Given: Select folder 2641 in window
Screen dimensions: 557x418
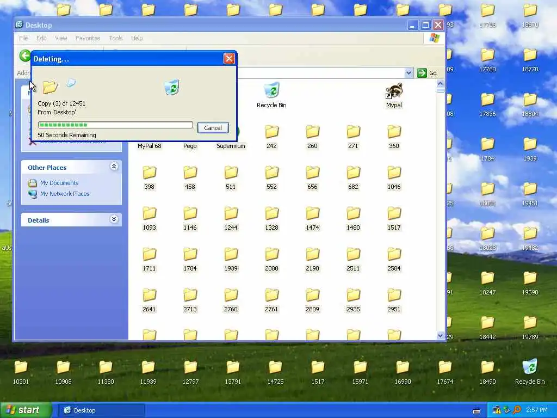Looking at the screenshot, I should point(149,300).
